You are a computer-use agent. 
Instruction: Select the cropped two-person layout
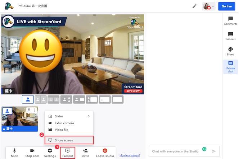[41, 99]
